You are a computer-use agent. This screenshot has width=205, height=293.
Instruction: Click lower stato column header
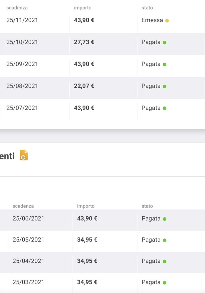pos(147,206)
